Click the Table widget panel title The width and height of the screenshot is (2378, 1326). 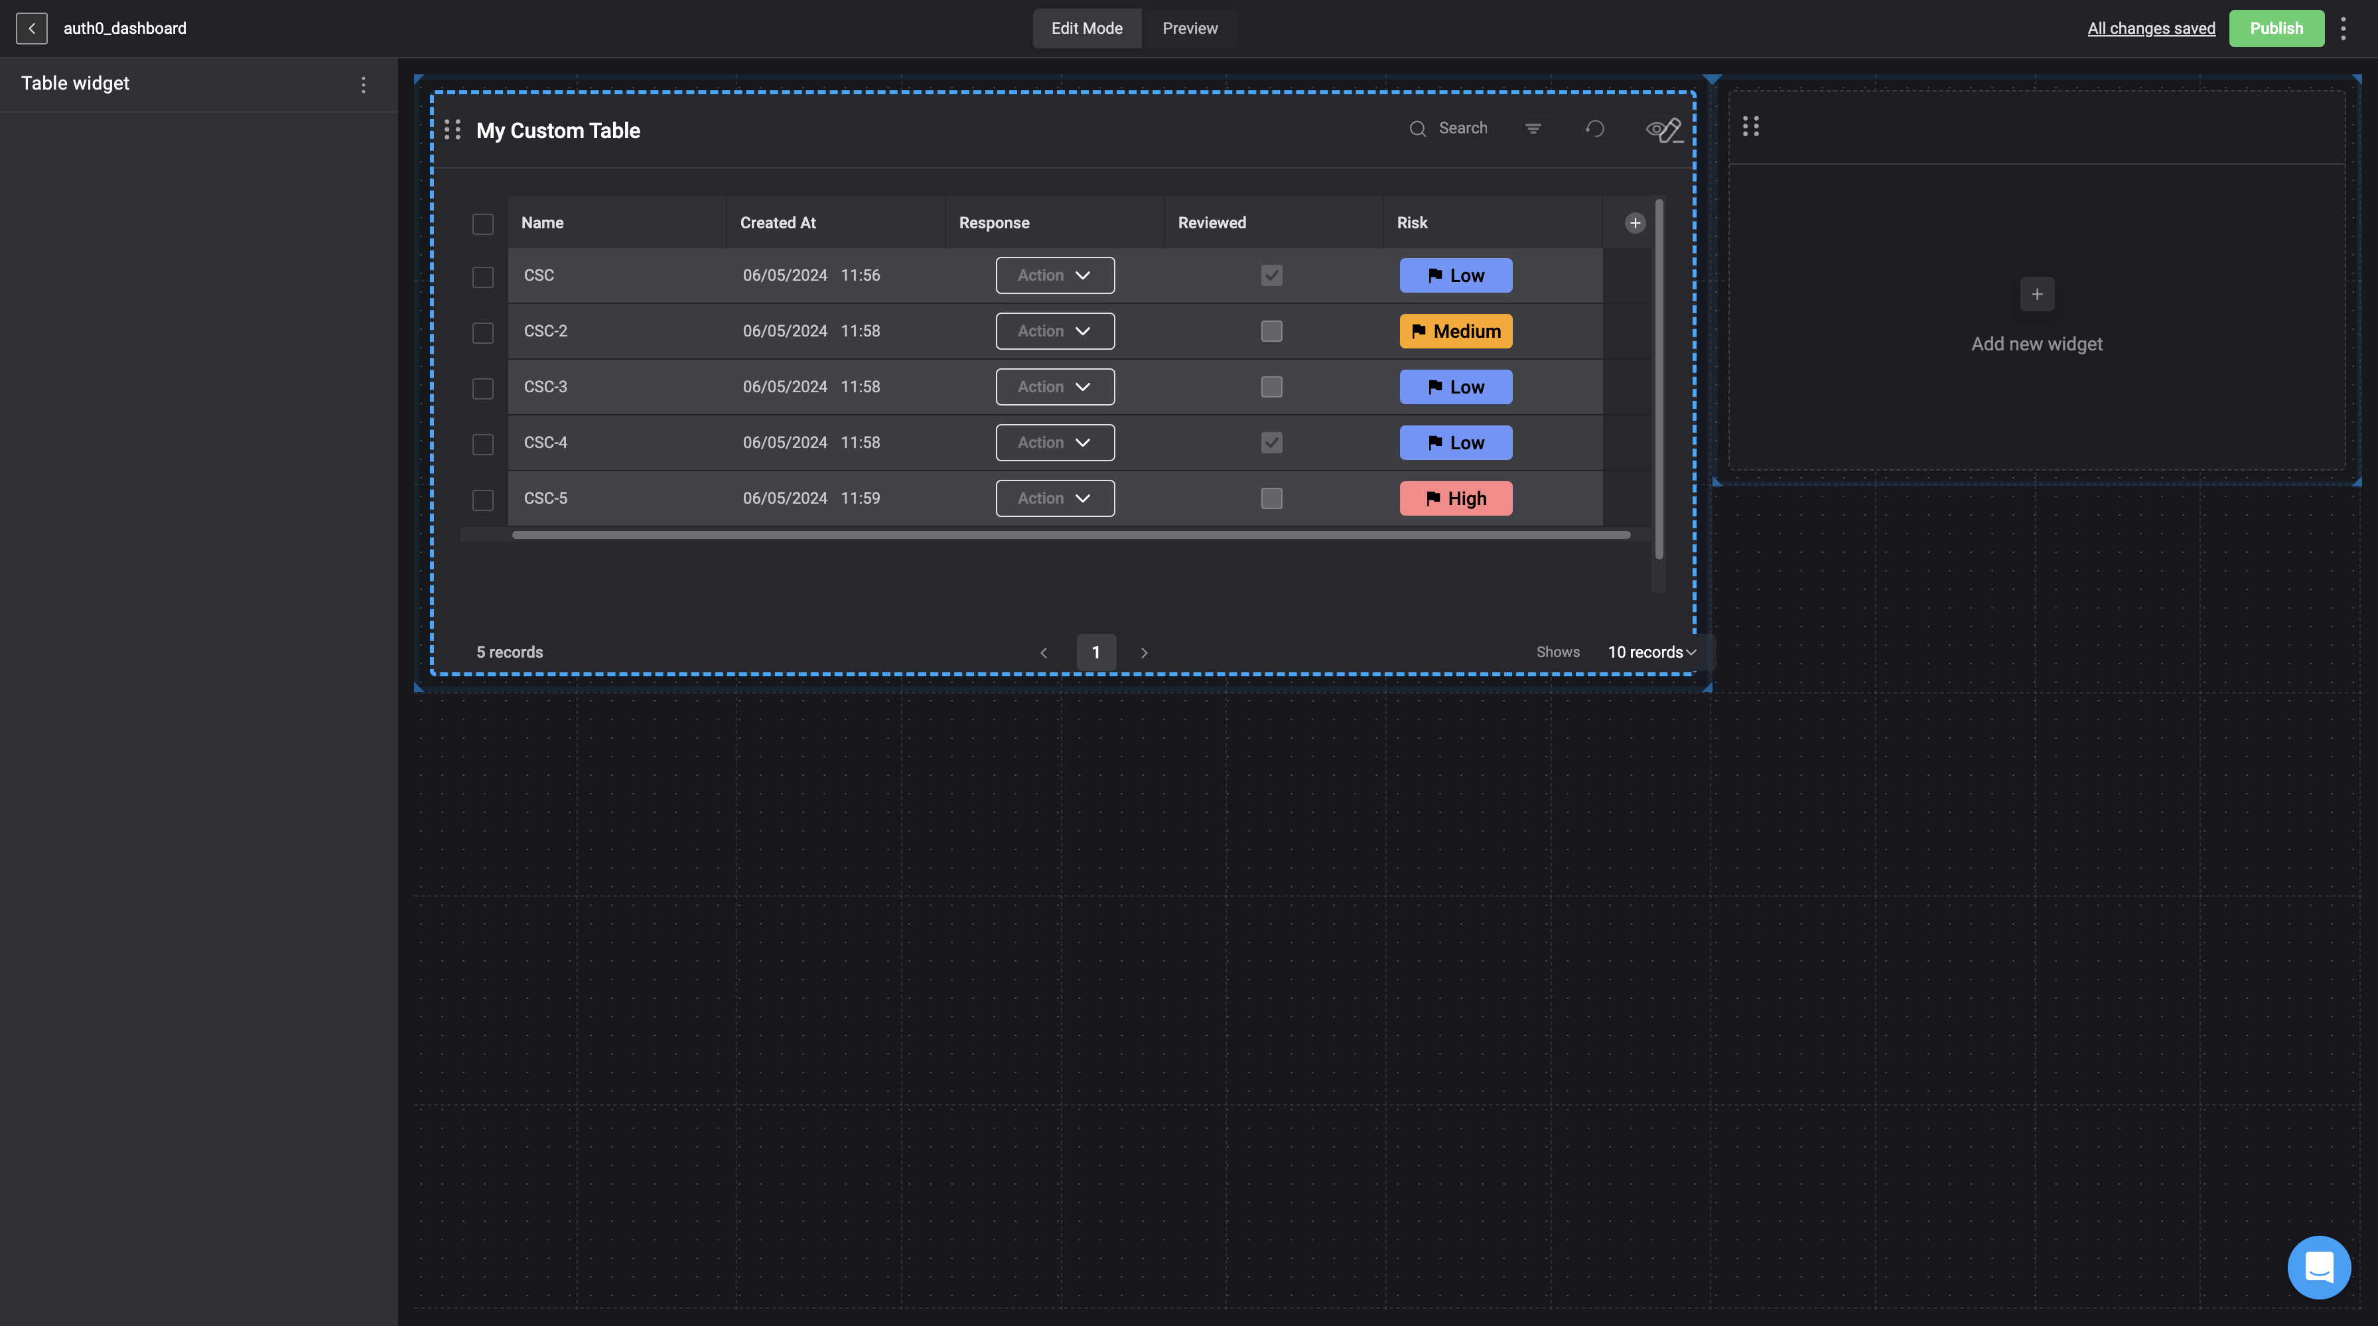tap(75, 83)
